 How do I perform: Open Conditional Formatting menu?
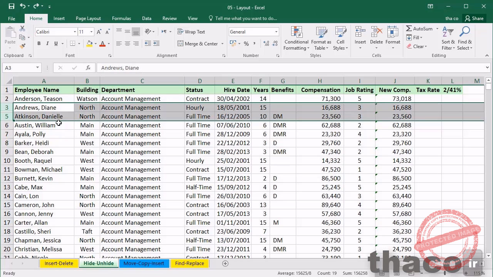coord(296,38)
